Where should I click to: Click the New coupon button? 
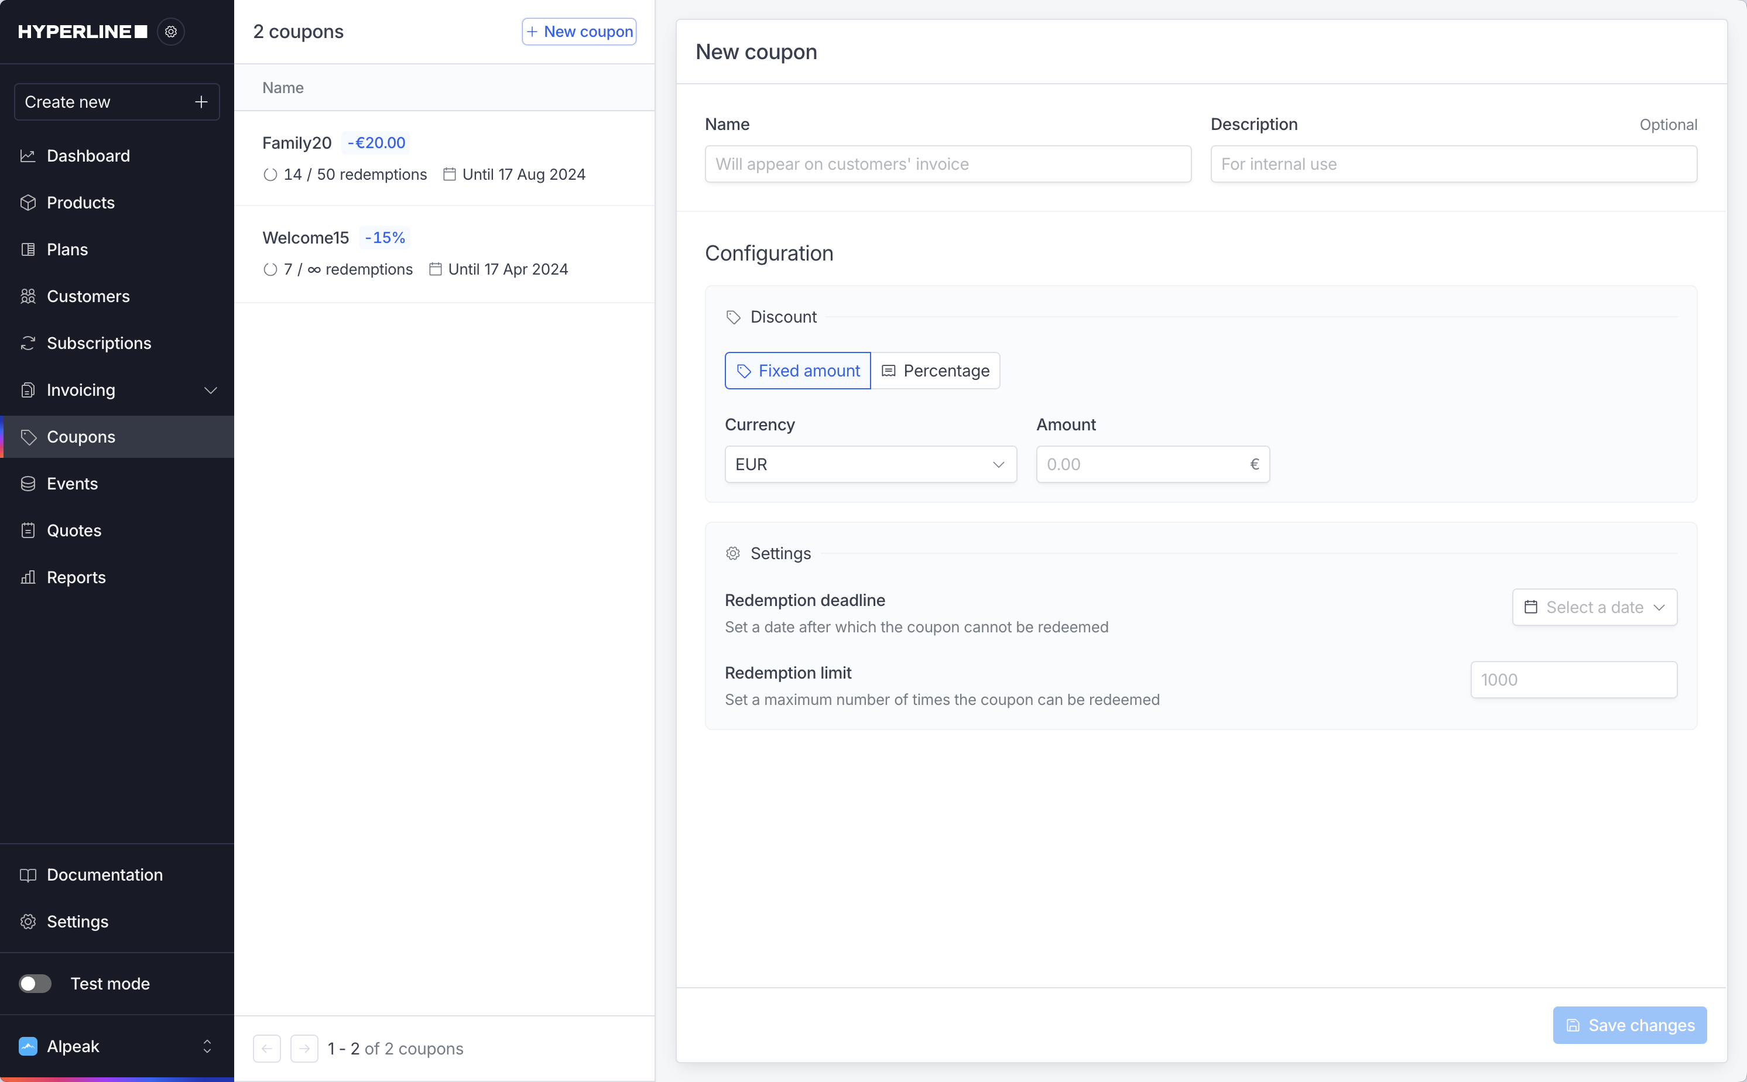click(x=579, y=32)
